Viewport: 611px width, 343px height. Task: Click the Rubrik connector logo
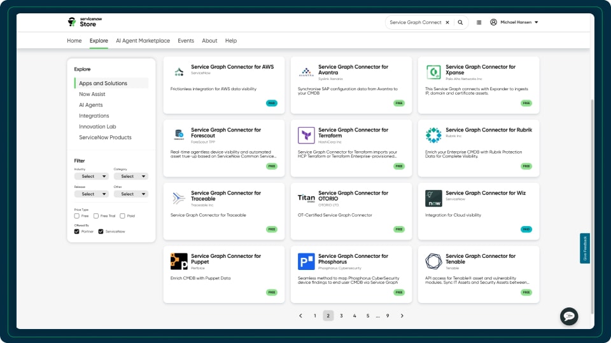(433, 135)
